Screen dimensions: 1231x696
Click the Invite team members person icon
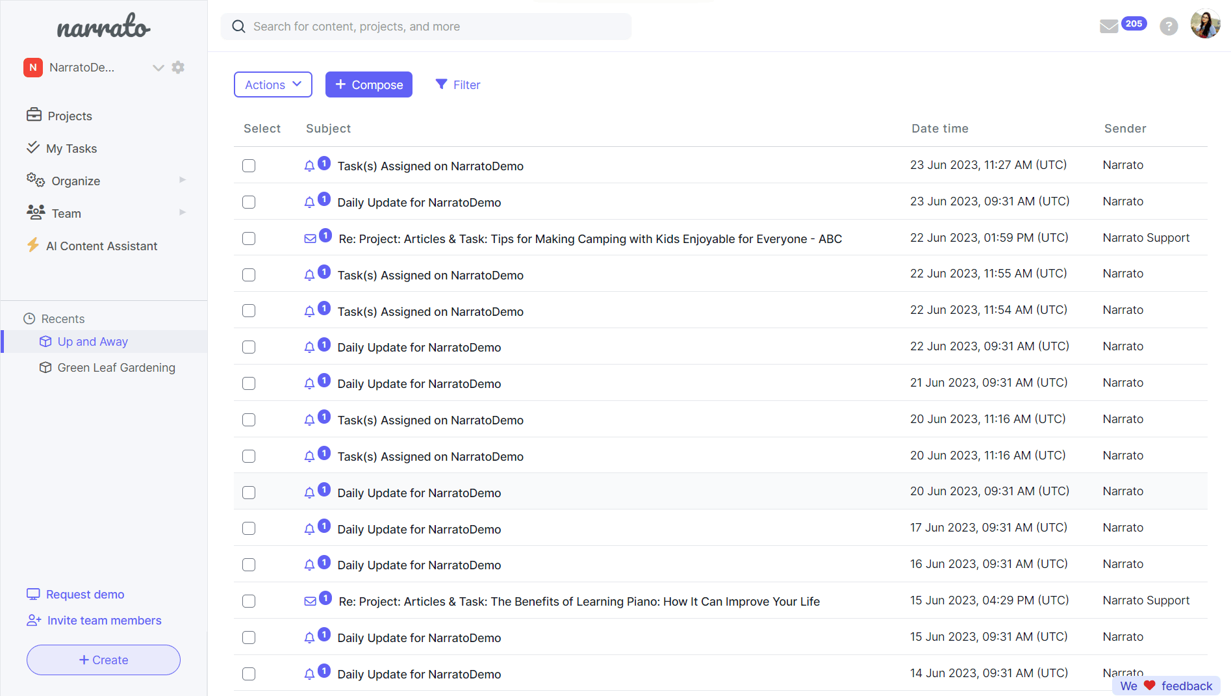coord(34,620)
